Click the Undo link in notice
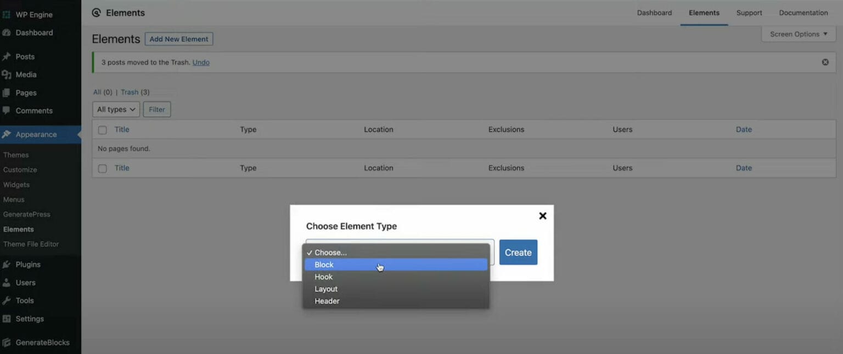Screen dimensions: 843x354 [x=201, y=62]
